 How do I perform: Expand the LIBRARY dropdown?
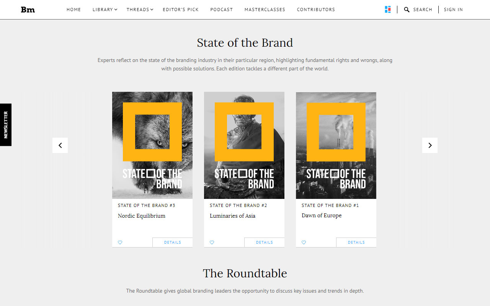(104, 9)
